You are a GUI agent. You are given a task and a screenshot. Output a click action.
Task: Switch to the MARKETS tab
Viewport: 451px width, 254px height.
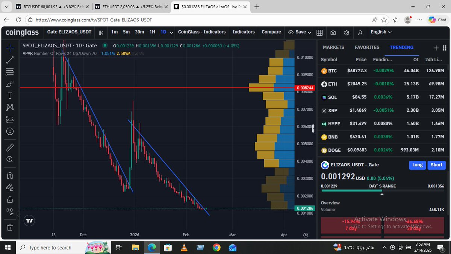333,47
